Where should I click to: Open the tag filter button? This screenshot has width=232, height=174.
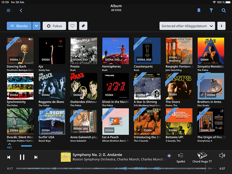click(83, 26)
